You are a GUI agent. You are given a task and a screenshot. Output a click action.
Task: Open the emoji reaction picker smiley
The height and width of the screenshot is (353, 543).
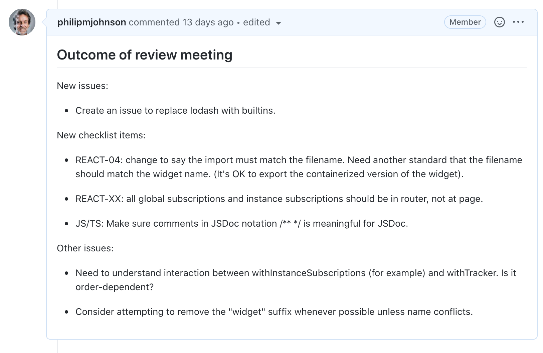point(499,22)
